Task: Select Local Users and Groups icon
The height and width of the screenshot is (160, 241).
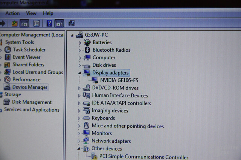Action: (x=7, y=72)
